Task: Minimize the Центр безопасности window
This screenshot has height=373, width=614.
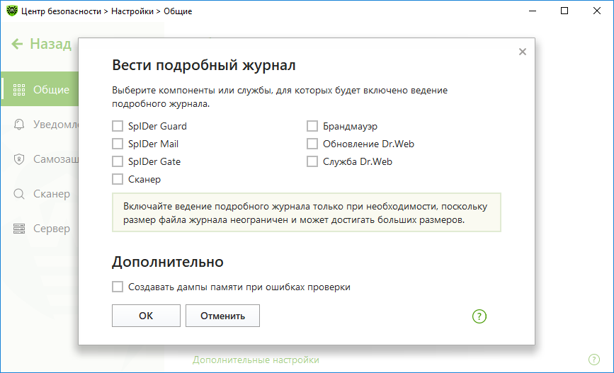Action: (x=532, y=11)
